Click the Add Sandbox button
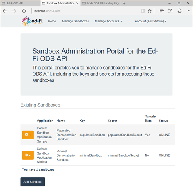The image size is (193, 189). pyautogui.click(x=33, y=182)
